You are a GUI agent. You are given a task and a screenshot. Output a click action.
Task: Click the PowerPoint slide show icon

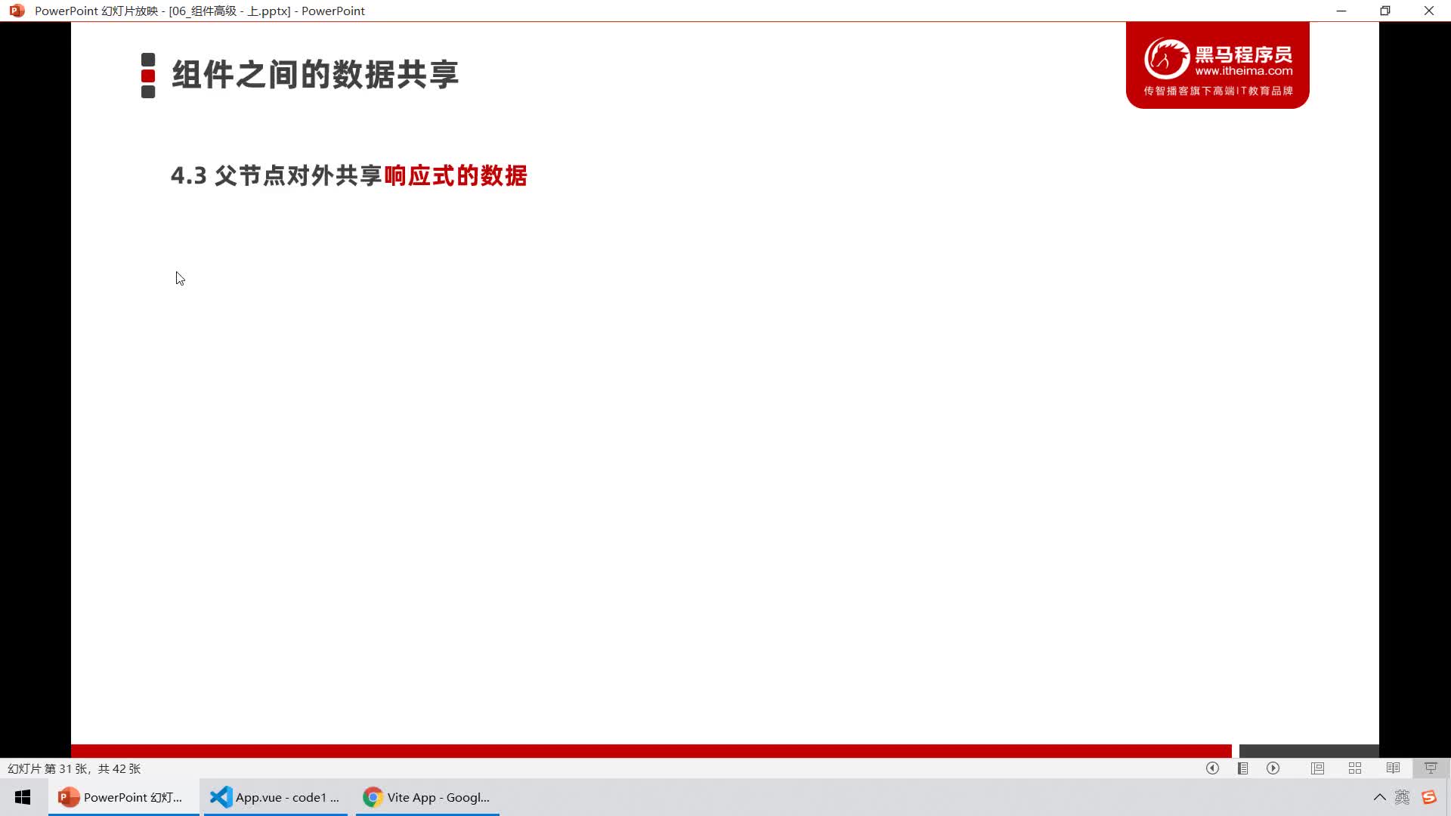1431,768
